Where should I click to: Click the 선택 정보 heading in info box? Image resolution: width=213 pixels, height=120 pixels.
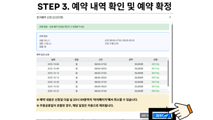[43, 36]
